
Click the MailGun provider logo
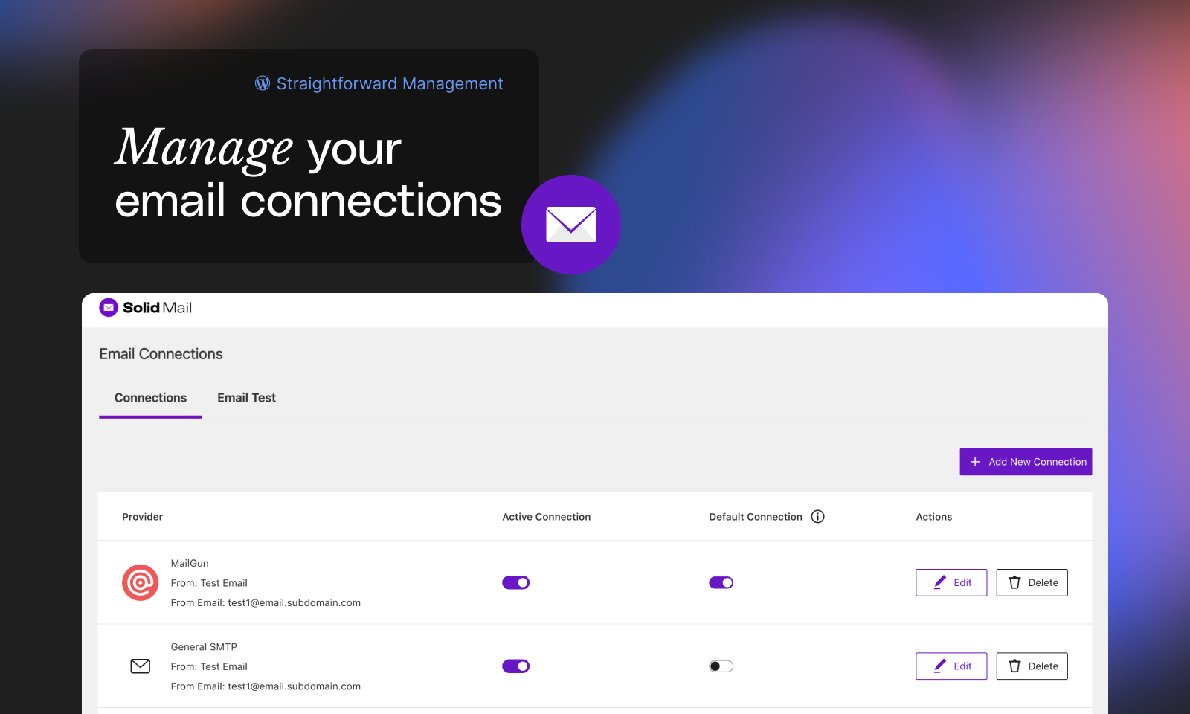[x=140, y=582]
